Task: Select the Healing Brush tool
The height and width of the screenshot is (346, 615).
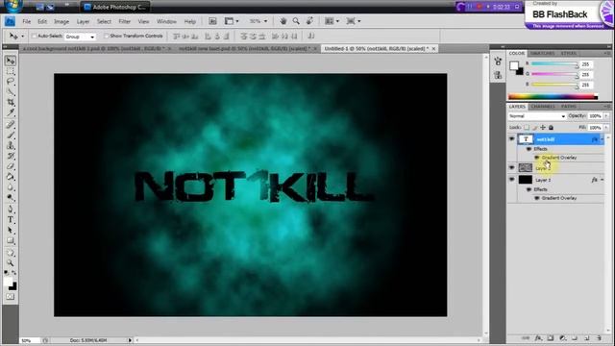Action: tap(11, 125)
